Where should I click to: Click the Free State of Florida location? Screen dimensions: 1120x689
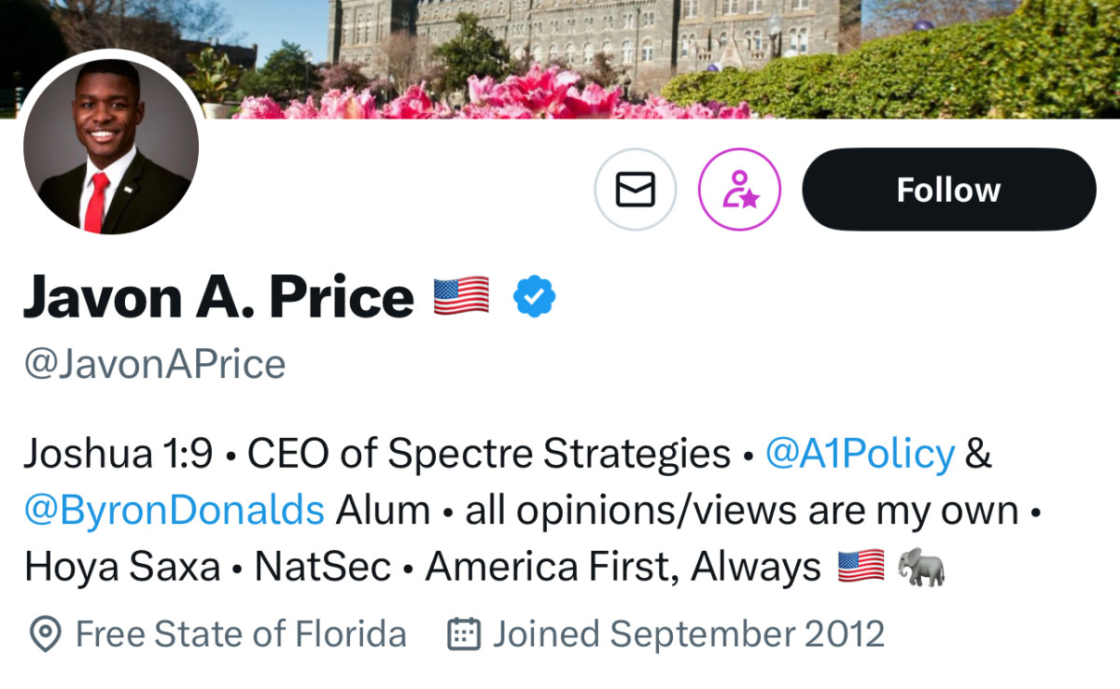click(x=241, y=635)
